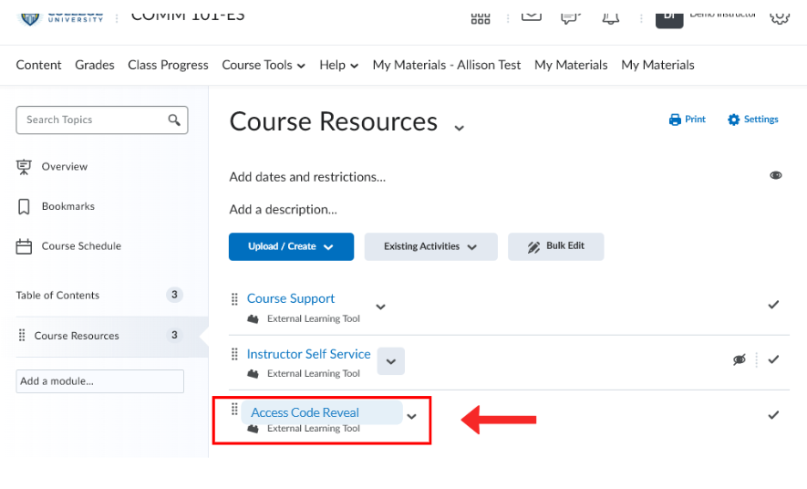Grab the Instructor Self Service drag handle
This screenshot has height=489, width=807.
point(234,354)
